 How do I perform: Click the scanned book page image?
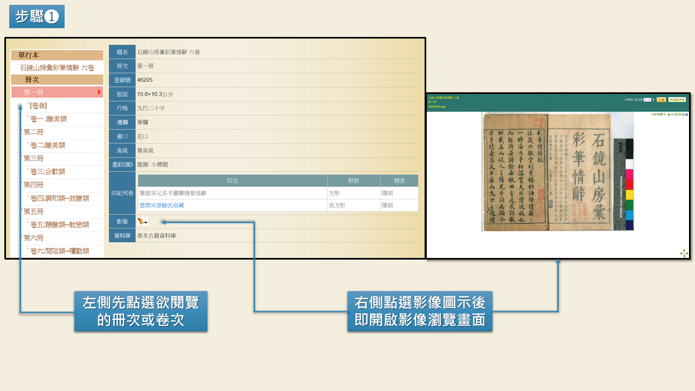coord(548,171)
